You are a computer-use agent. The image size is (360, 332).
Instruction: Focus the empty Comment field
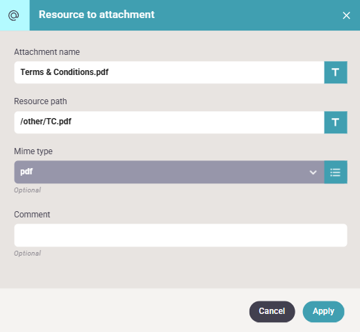(x=181, y=235)
